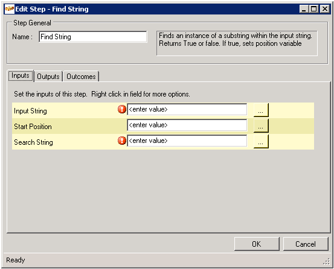Click the OK button
Viewport: 334px width, 269px height.
pos(257,244)
